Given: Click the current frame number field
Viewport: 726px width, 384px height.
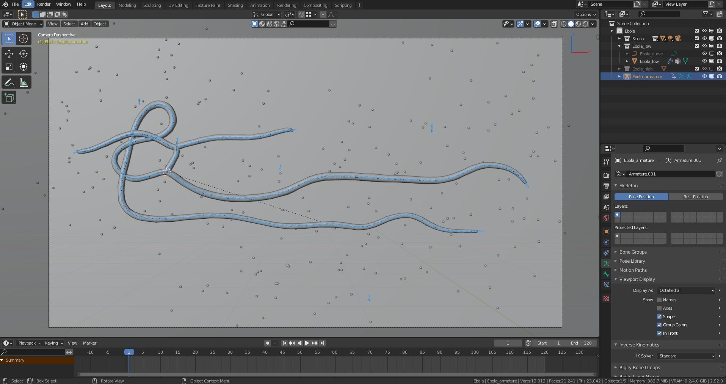Looking at the screenshot, I should pos(508,343).
